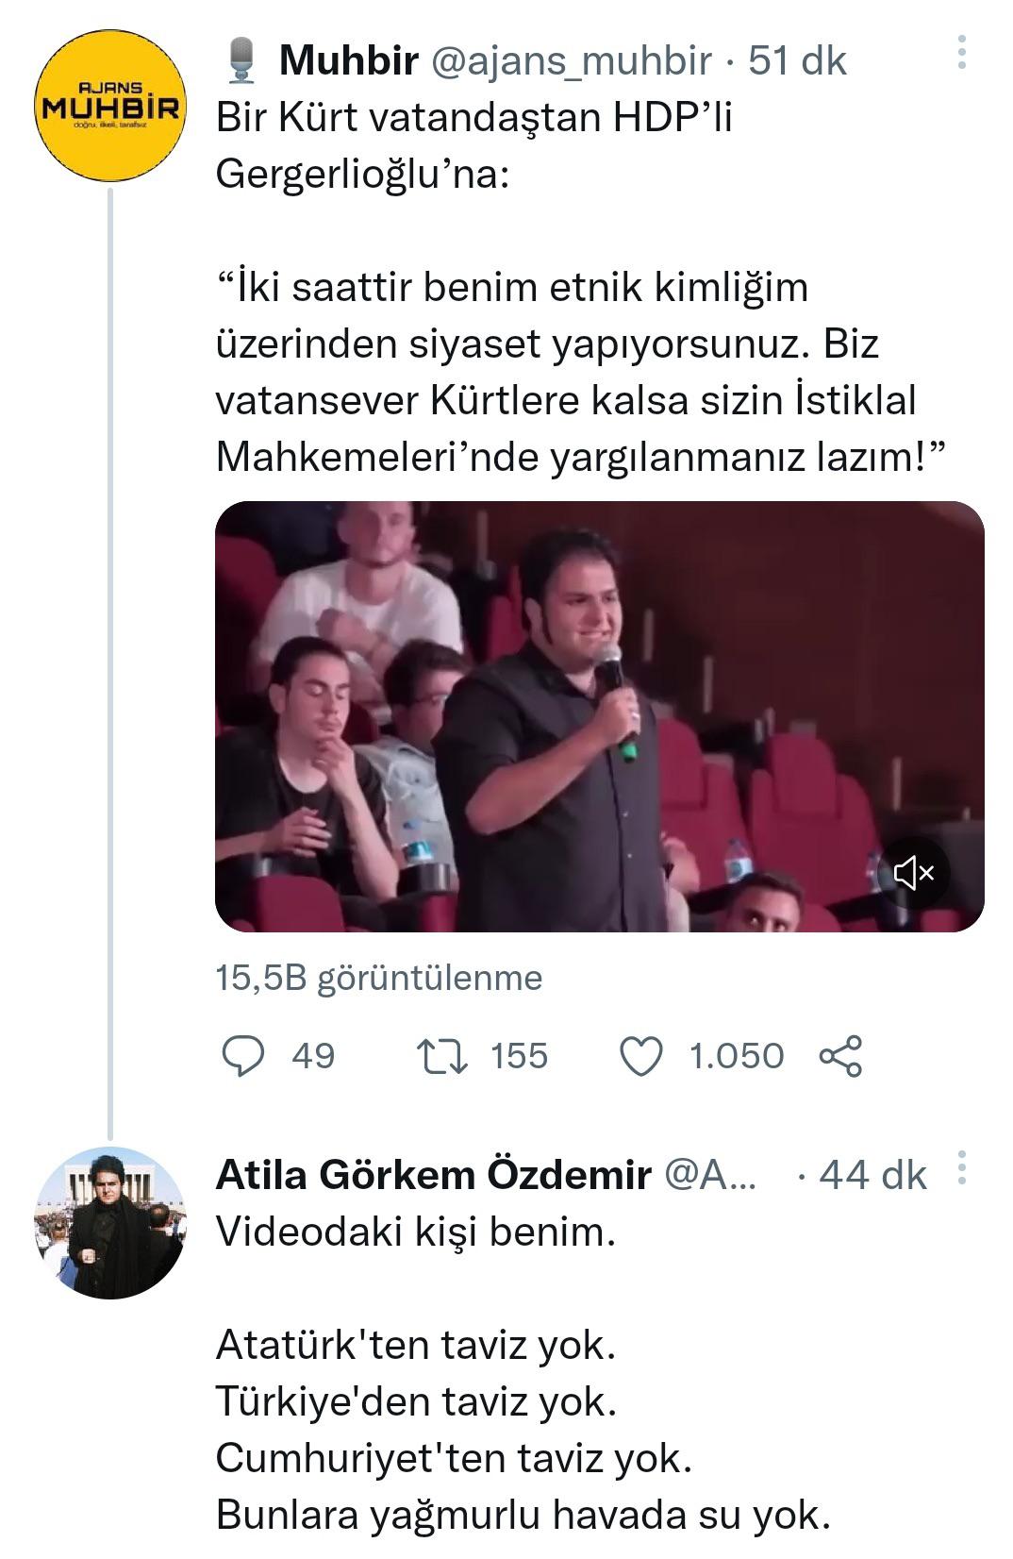Visit the @ajans_muhbir handle

(x=571, y=61)
